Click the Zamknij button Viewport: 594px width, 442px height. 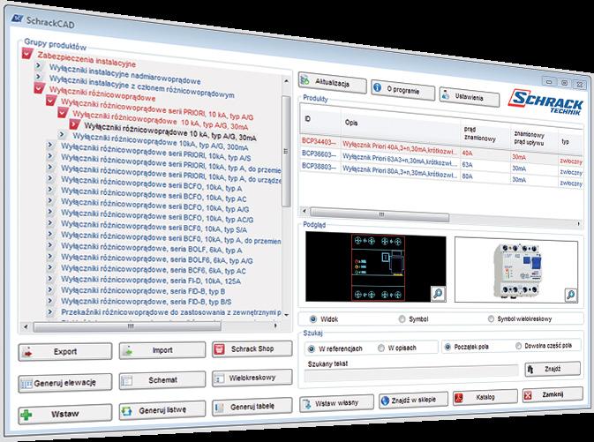coord(553,394)
